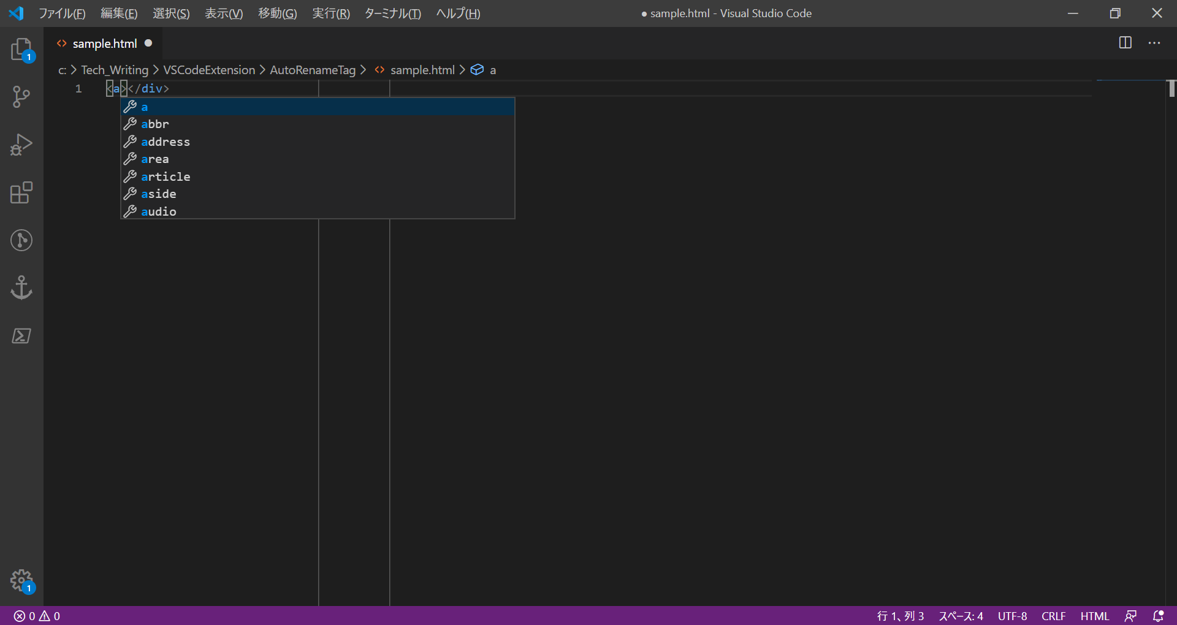Viewport: 1177px width, 625px height.
Task: Open the Run and Debug view
Action: [21, 145]
